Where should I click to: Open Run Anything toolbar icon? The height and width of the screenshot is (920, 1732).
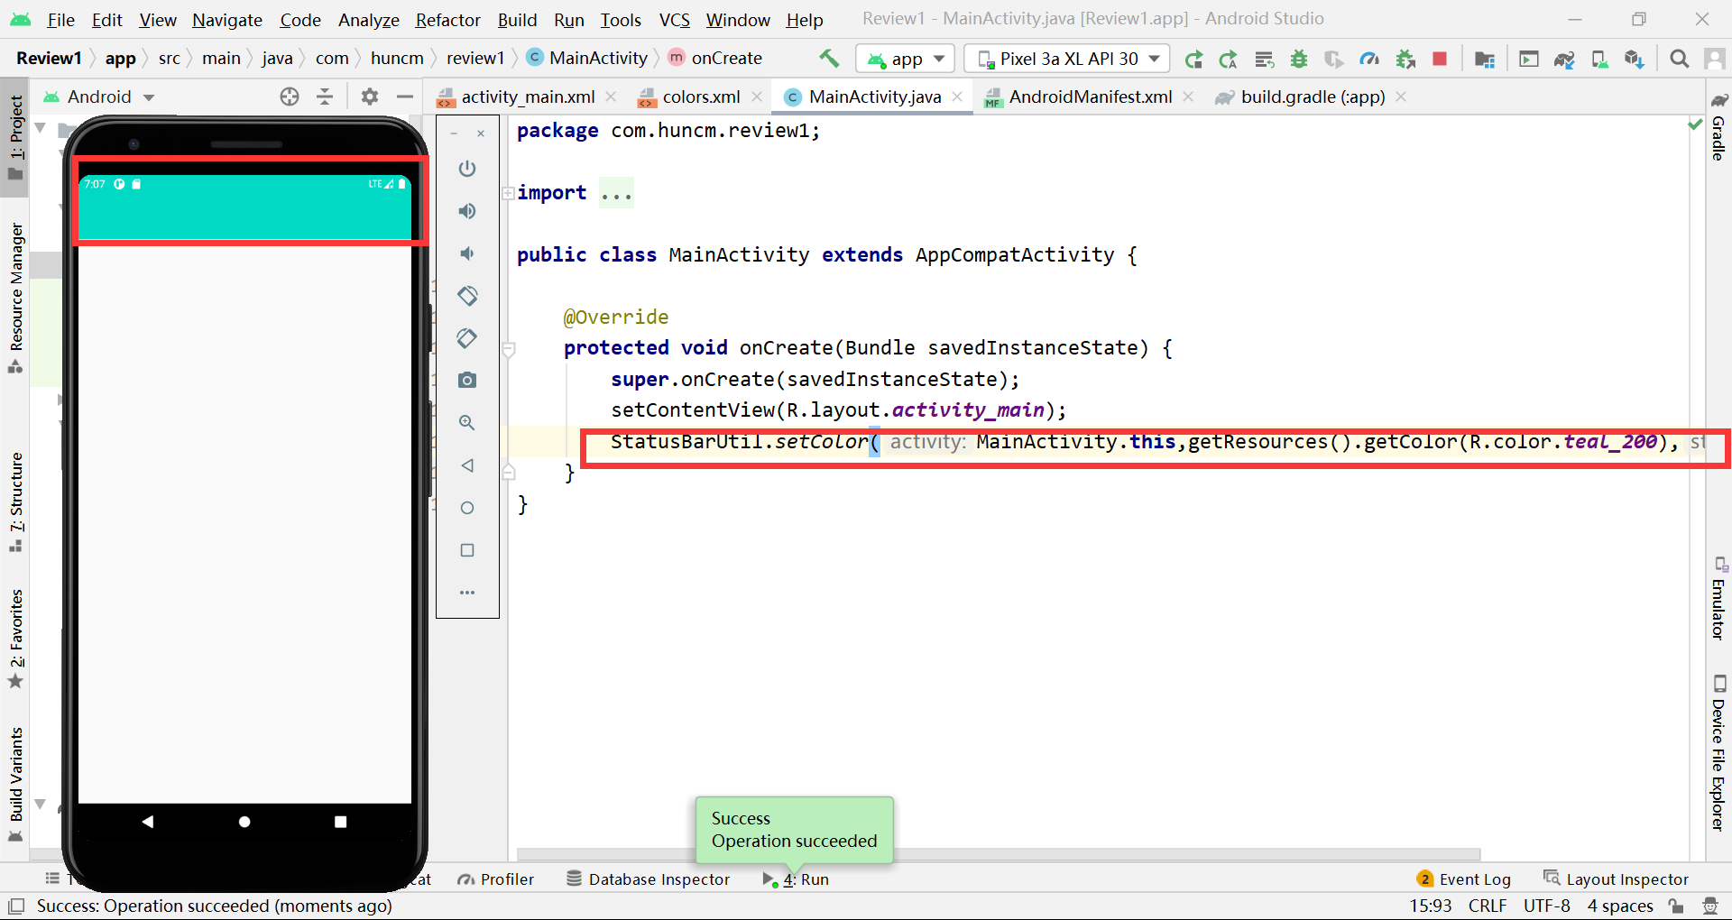tap(1528, 60)
